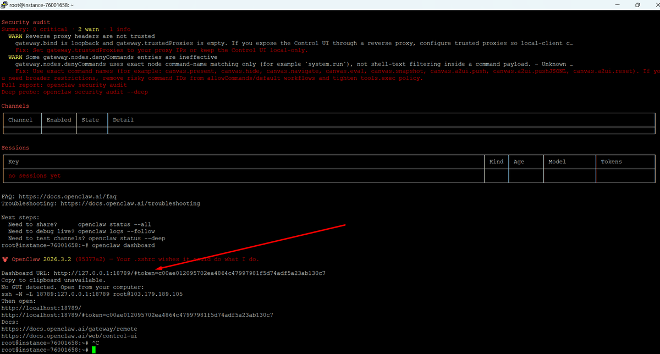660x354 pixels.
Task: Click the 'openclaw status --all' command text
Action: click(114, 224)
